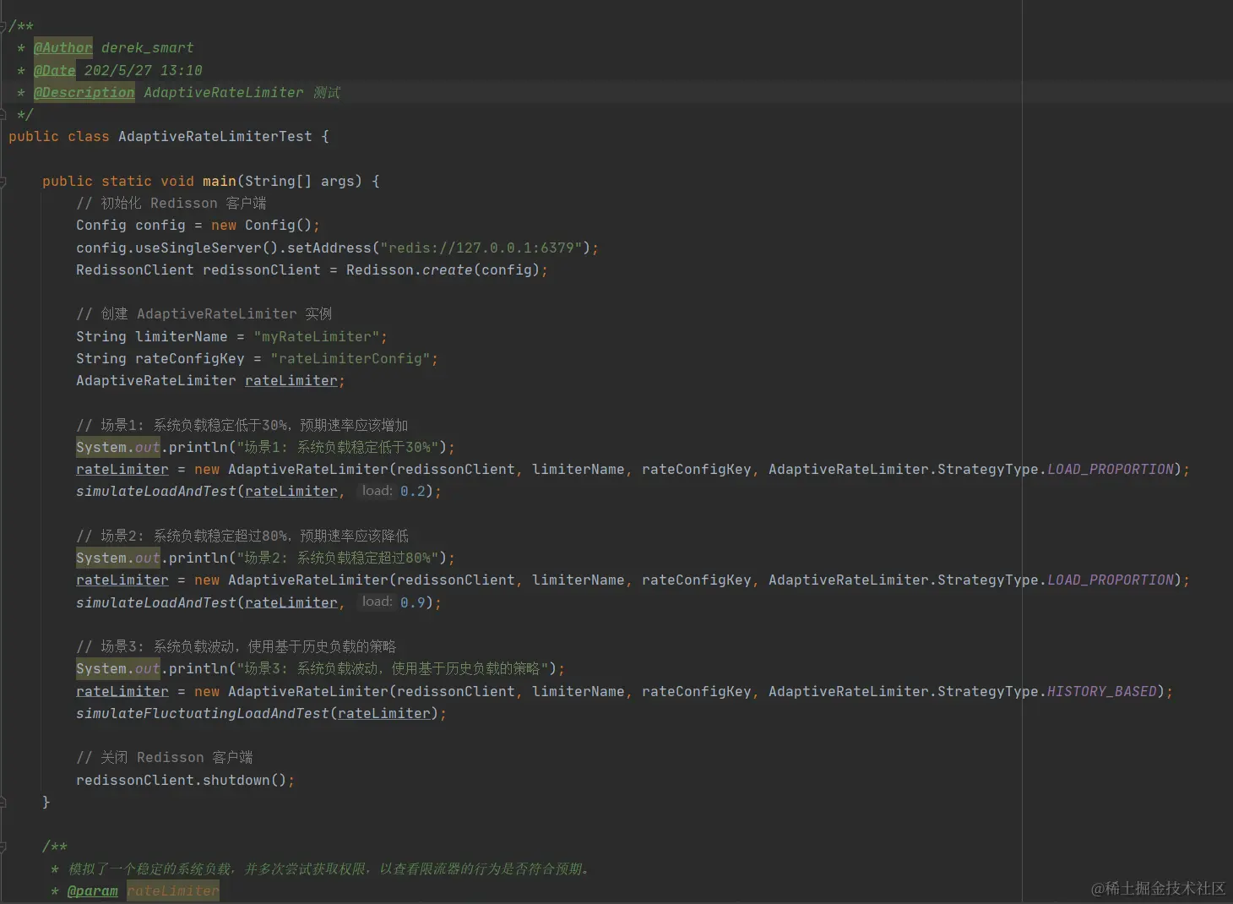This screenshot has width=1233, height=904.
Task: Click the @Author Javadoc tag
Action: tap(63, 48)
